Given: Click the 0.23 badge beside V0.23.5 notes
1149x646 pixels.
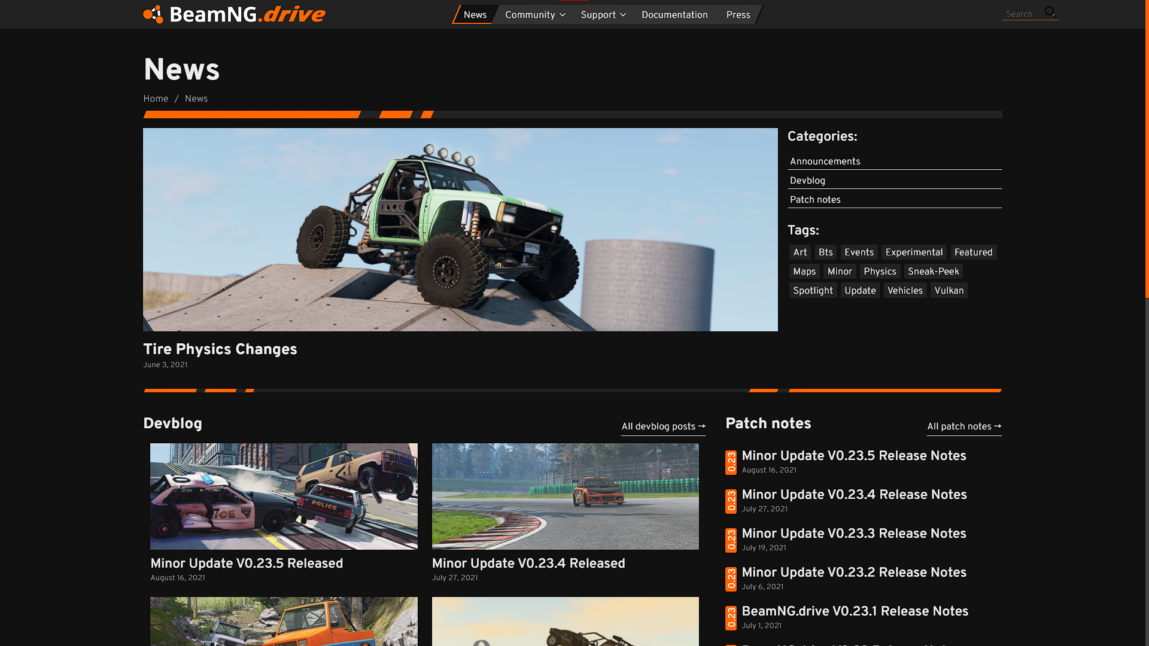Looking at the screenshot, I should click(x=731, y=462).
